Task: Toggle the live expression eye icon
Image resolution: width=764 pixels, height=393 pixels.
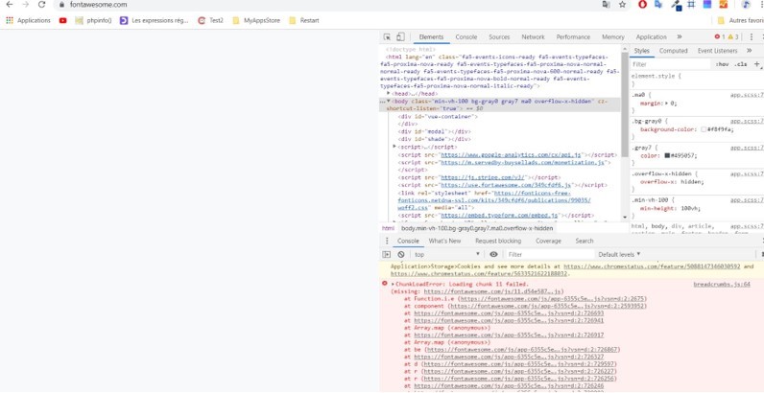Action: click(493, 254)
